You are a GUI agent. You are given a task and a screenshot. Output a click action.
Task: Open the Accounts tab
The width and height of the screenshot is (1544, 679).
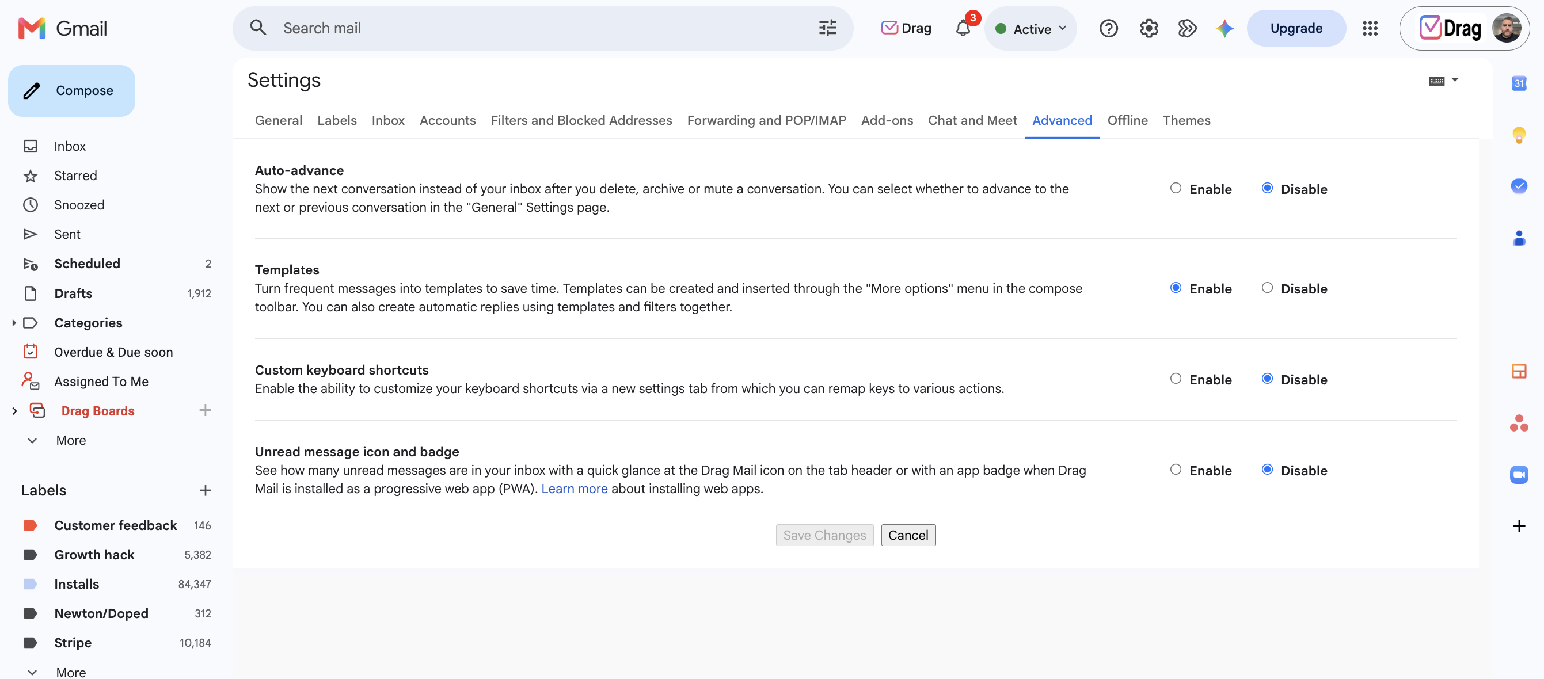(447, 120)
